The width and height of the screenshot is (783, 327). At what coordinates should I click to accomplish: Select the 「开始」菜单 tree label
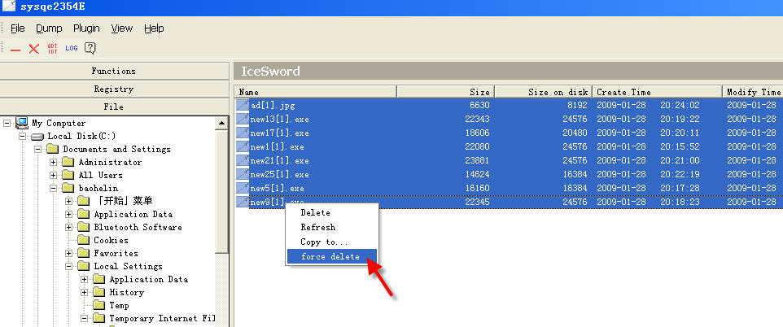(123, 201)
